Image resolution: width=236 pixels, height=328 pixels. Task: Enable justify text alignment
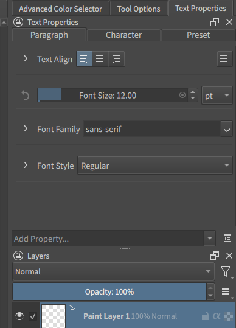pyautogui.click(x=224, y=59)
